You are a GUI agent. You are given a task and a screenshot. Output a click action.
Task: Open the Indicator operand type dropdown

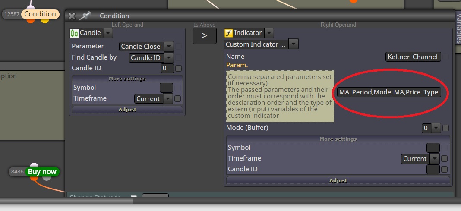click(x=269, y=33)
